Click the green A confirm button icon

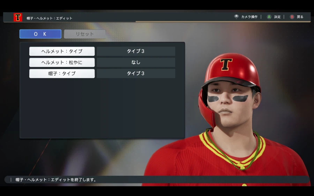tap(269, 17)
